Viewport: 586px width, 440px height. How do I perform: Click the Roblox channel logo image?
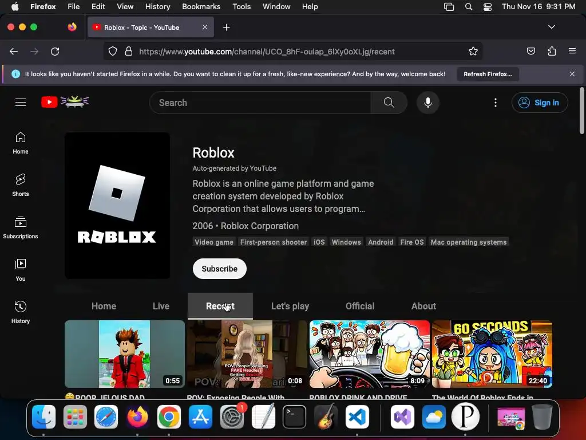pyautogui.click(x=117, y=206)
